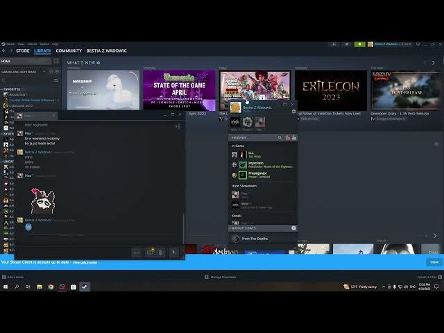444x333 pixels.
Task: Open the chat voice/options plus icon
Action: 178,126
